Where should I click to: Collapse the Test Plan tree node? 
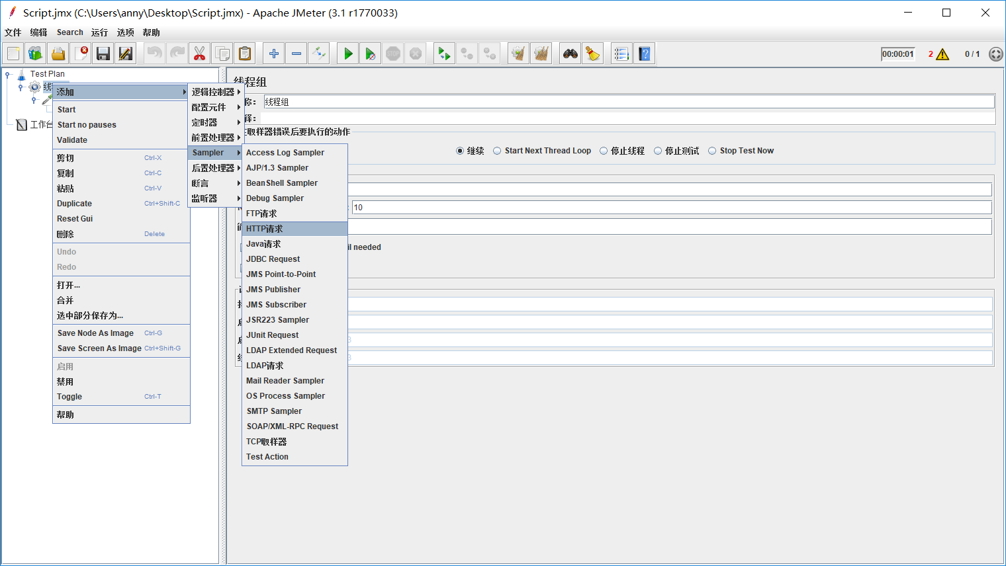[x=8, y=75]
